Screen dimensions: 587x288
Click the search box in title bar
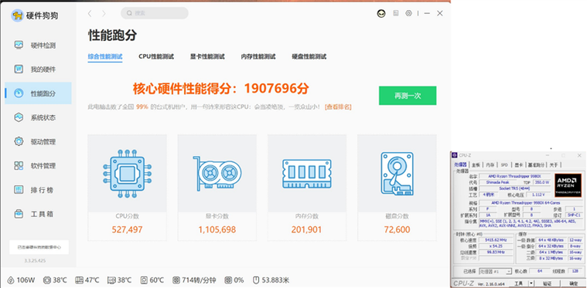[154, 13]
